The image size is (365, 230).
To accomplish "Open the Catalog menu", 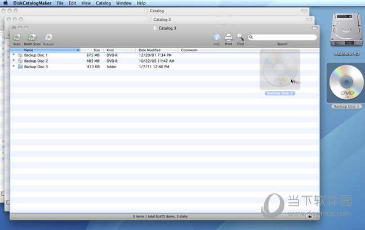I will (x=103, y=3).
